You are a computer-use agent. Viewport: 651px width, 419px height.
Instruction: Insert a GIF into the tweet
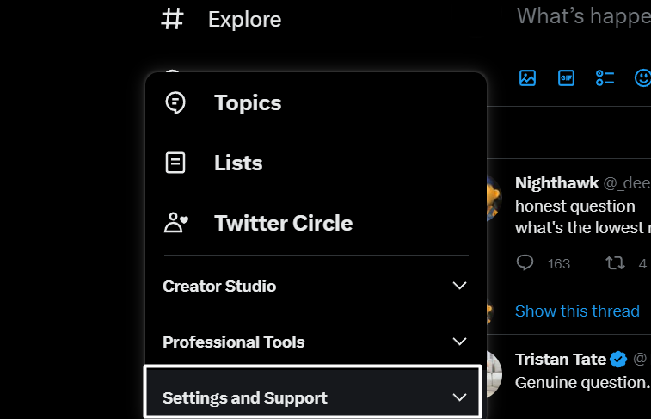pos(566,78)
